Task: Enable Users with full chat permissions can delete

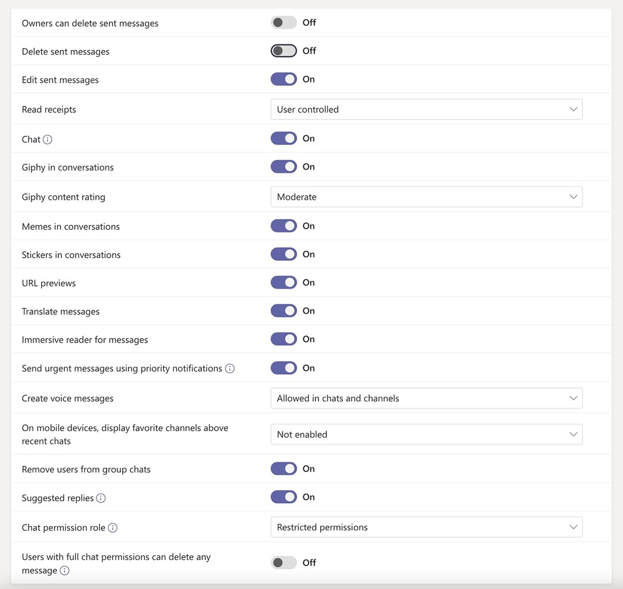Action: click(283, 562)
